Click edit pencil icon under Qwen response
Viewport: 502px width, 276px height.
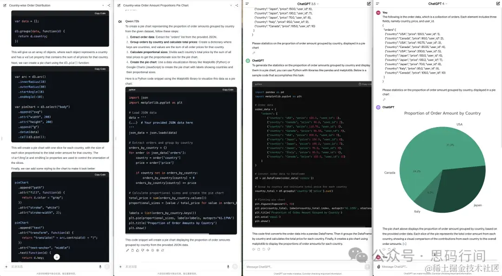click(x=127, y=250)
